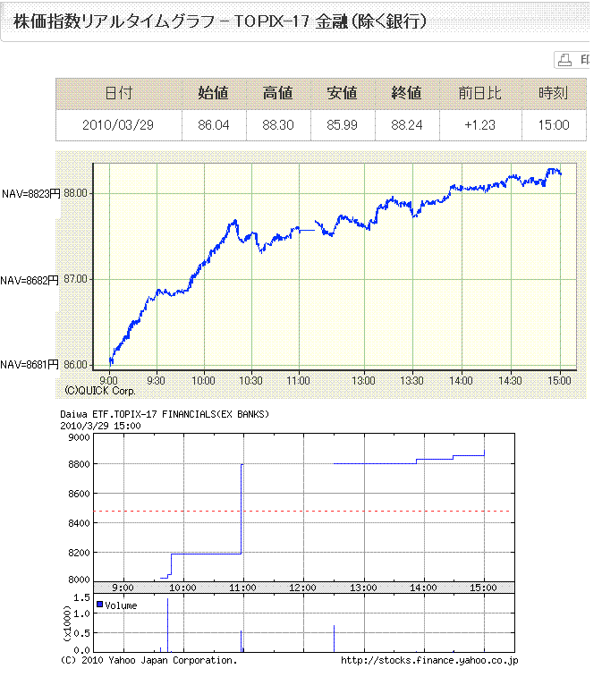Click the 日付 column header

click(118, 93)
